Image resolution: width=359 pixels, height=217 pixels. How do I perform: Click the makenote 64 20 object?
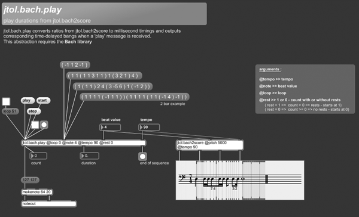(x=37, y=192)
